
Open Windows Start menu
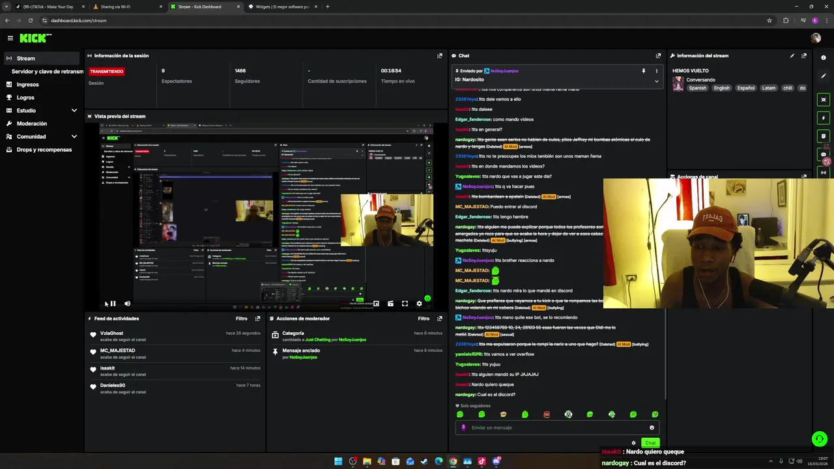(x=338, y=461)
